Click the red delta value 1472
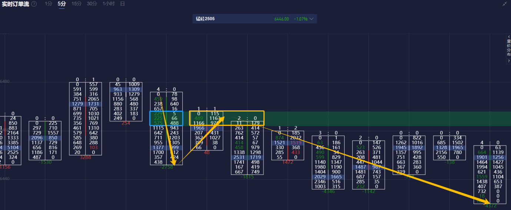Screen dimensions: 511x210 pos(288,162)
